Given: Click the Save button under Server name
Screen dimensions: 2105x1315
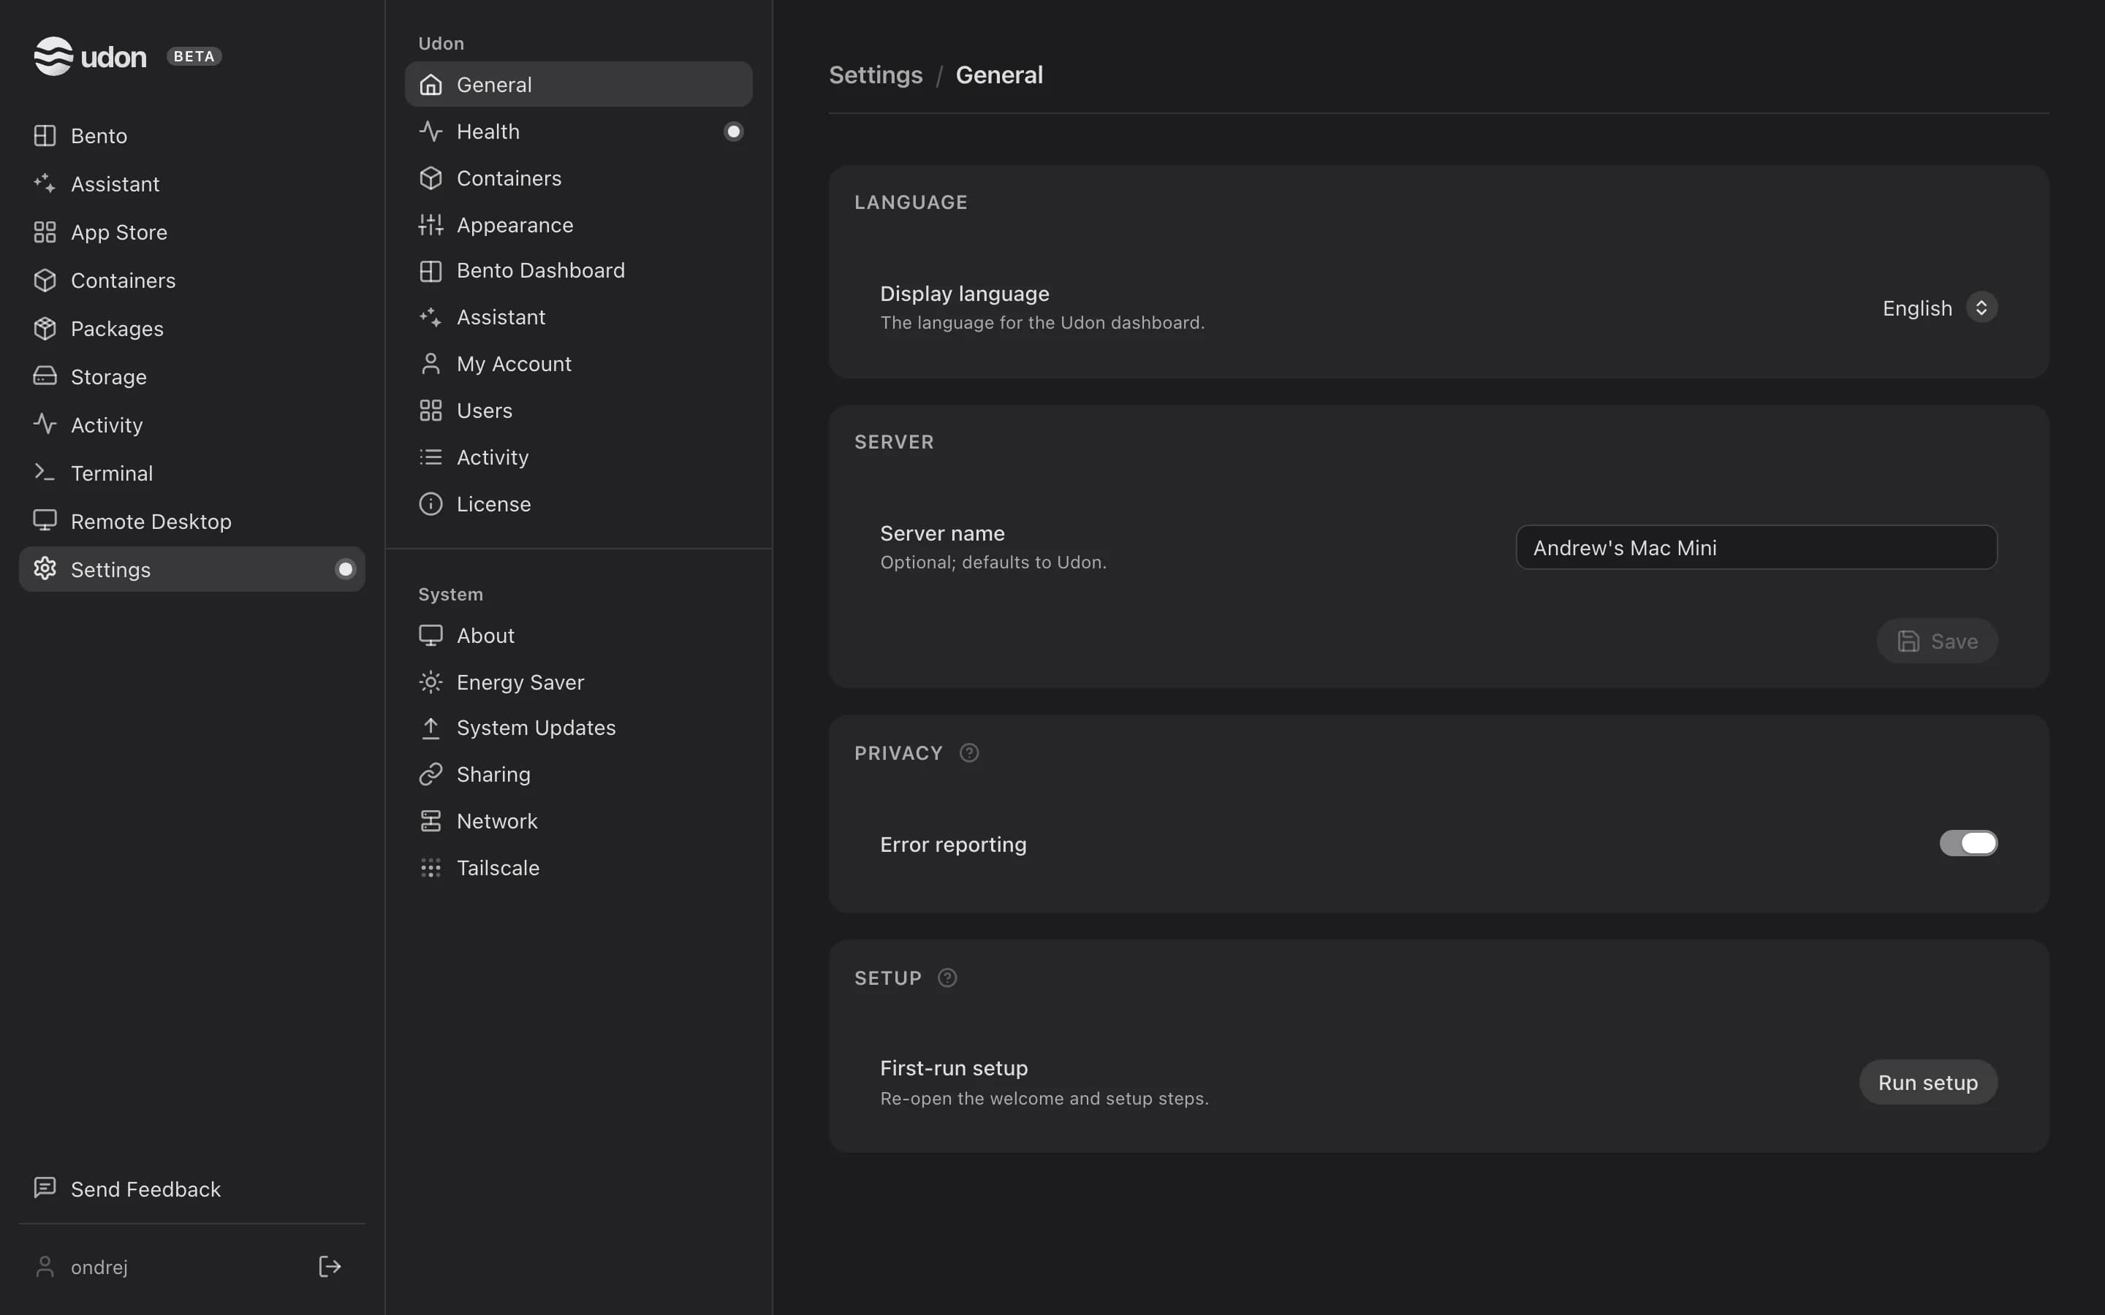Looking at the screenshot, I should (x=1936, y=641).
